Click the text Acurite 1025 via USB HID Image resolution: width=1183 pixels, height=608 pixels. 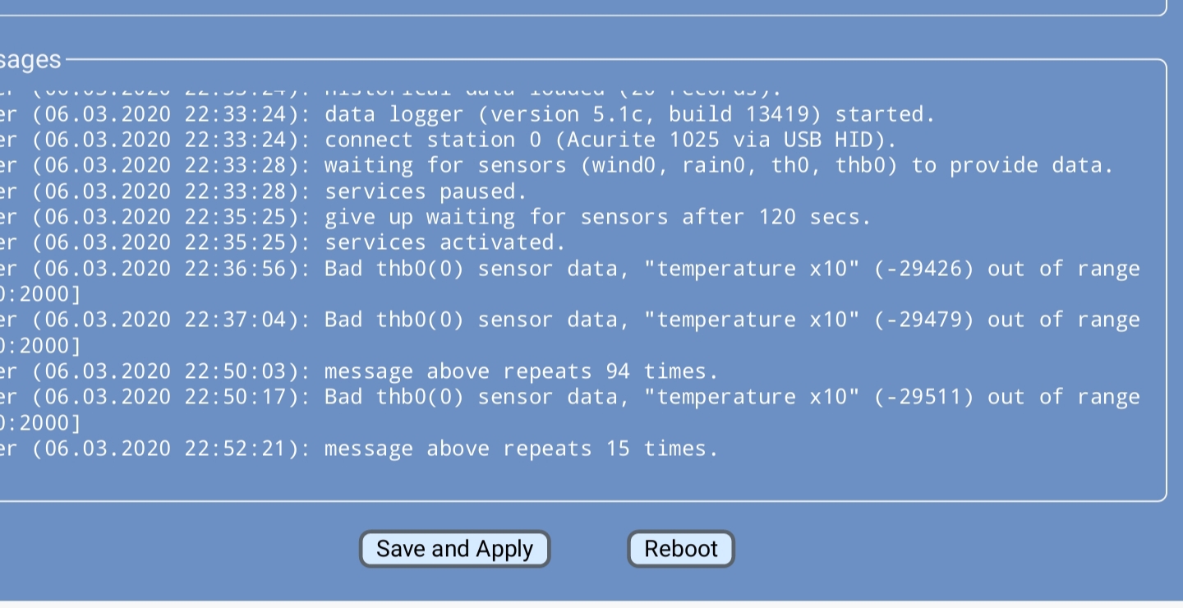725,140
